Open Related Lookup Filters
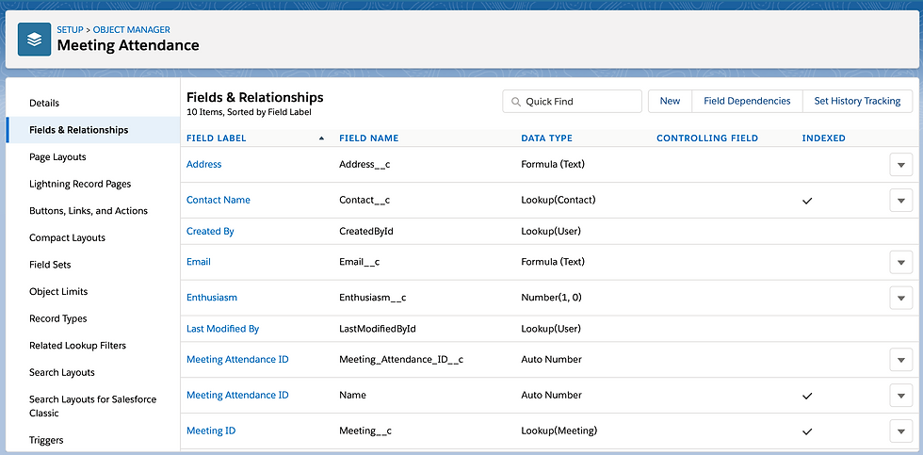923x455 pixels. pyautogui.click(x=77, y=346)
